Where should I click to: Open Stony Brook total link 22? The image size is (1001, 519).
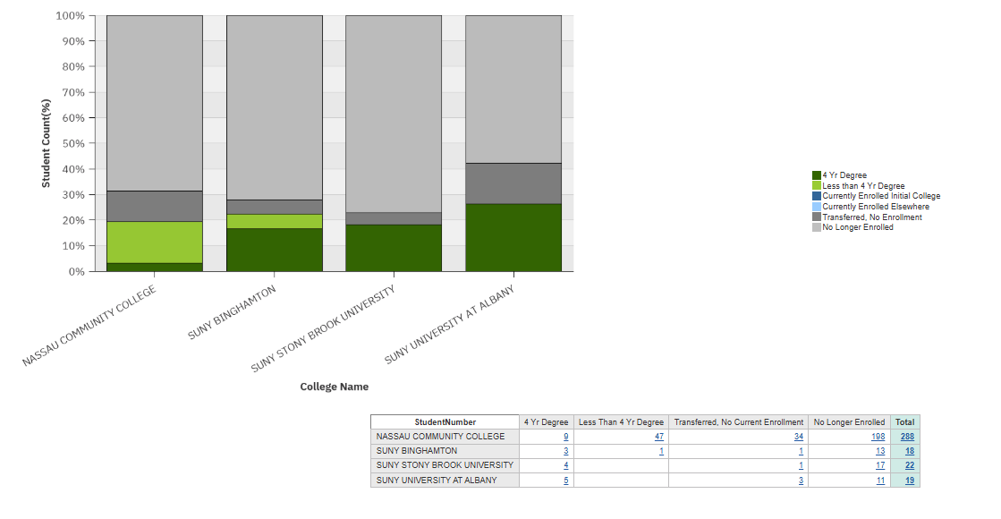click(910, 465)
